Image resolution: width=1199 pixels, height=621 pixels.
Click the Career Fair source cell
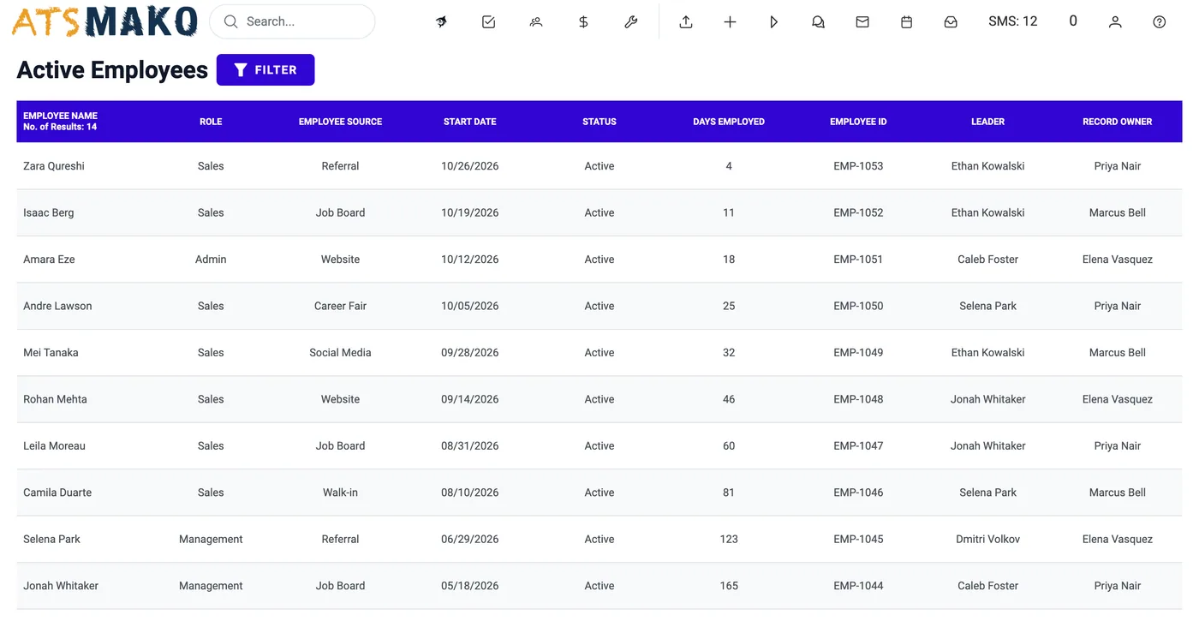(340, 306)
